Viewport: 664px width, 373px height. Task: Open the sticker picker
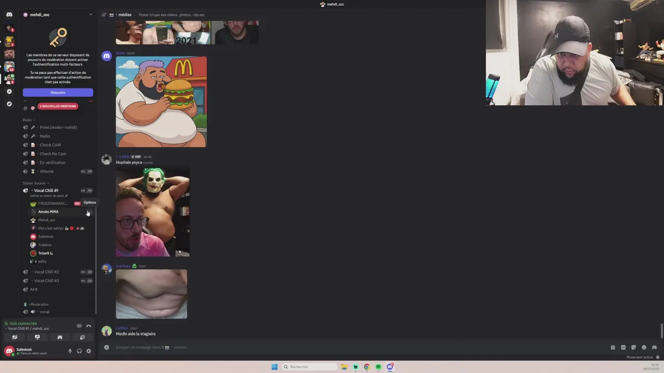coord(633,348)
